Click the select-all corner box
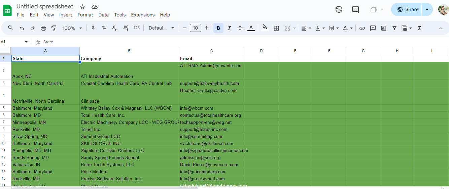The height and width of the screenshot is (189, 449). 5,51
